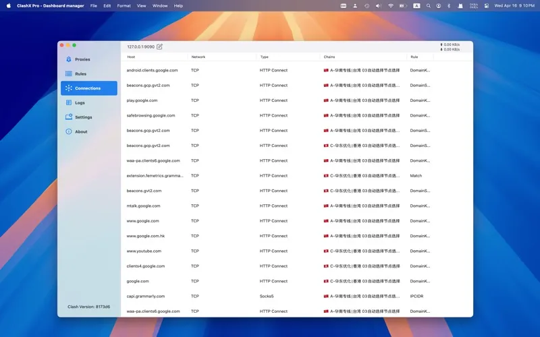Click the Clash Version: 8173d6 label
The height and width of the screenshot is (337, 540).
point(89,307)
